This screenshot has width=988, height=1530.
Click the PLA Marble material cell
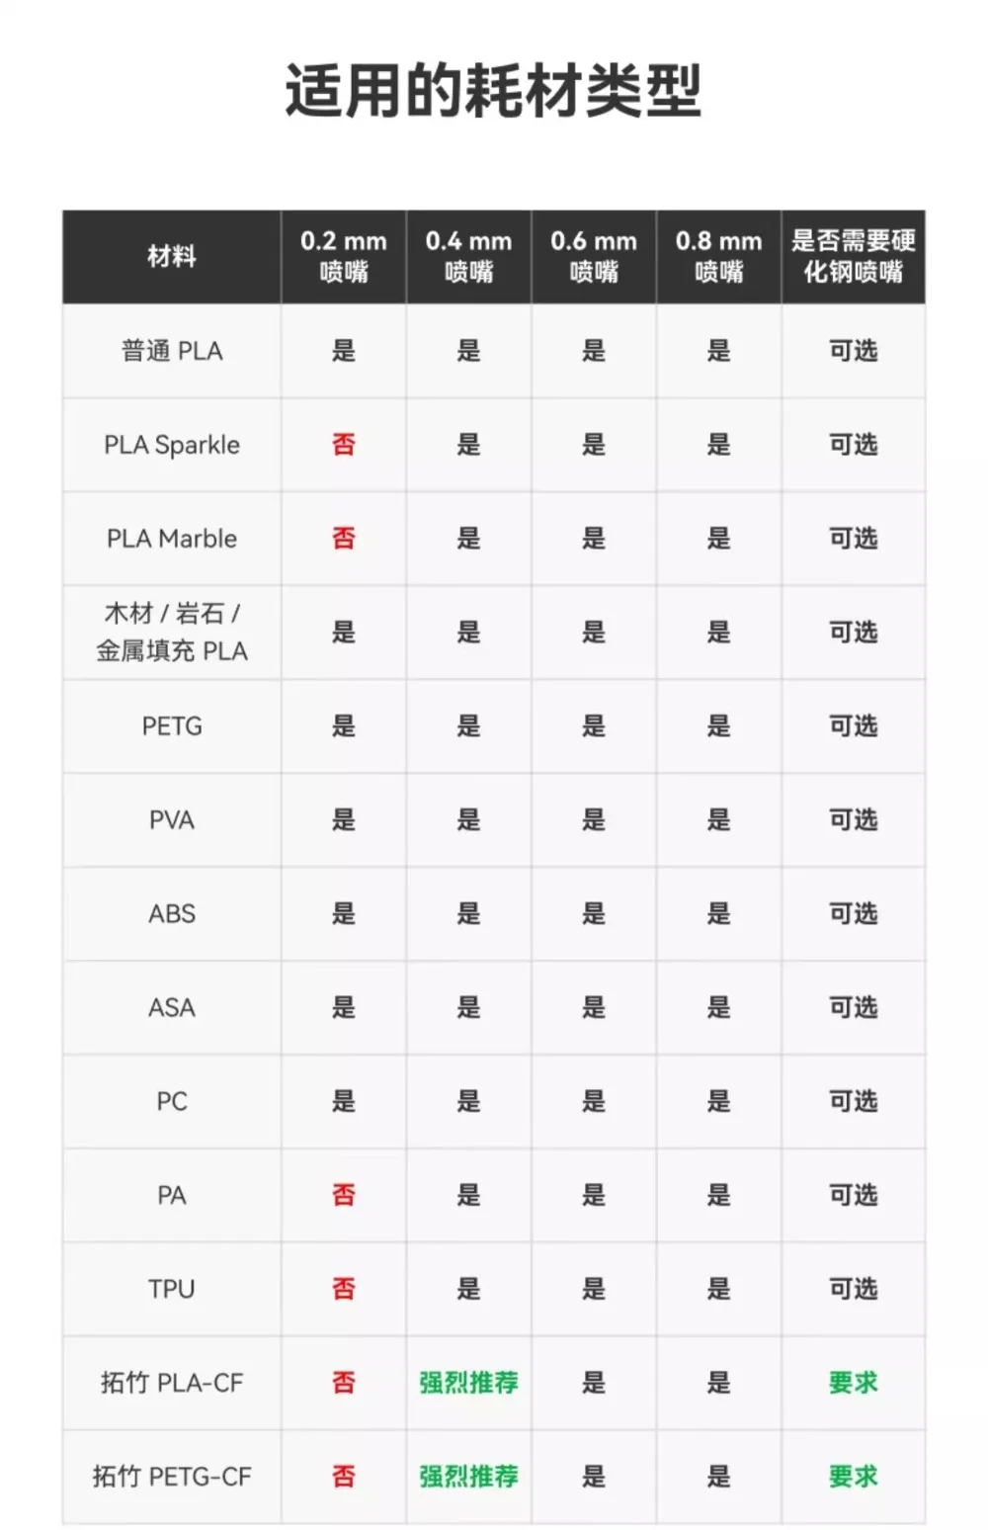[x=172, y=539]
